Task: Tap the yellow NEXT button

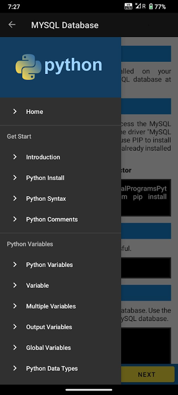Action: [148, 374]
